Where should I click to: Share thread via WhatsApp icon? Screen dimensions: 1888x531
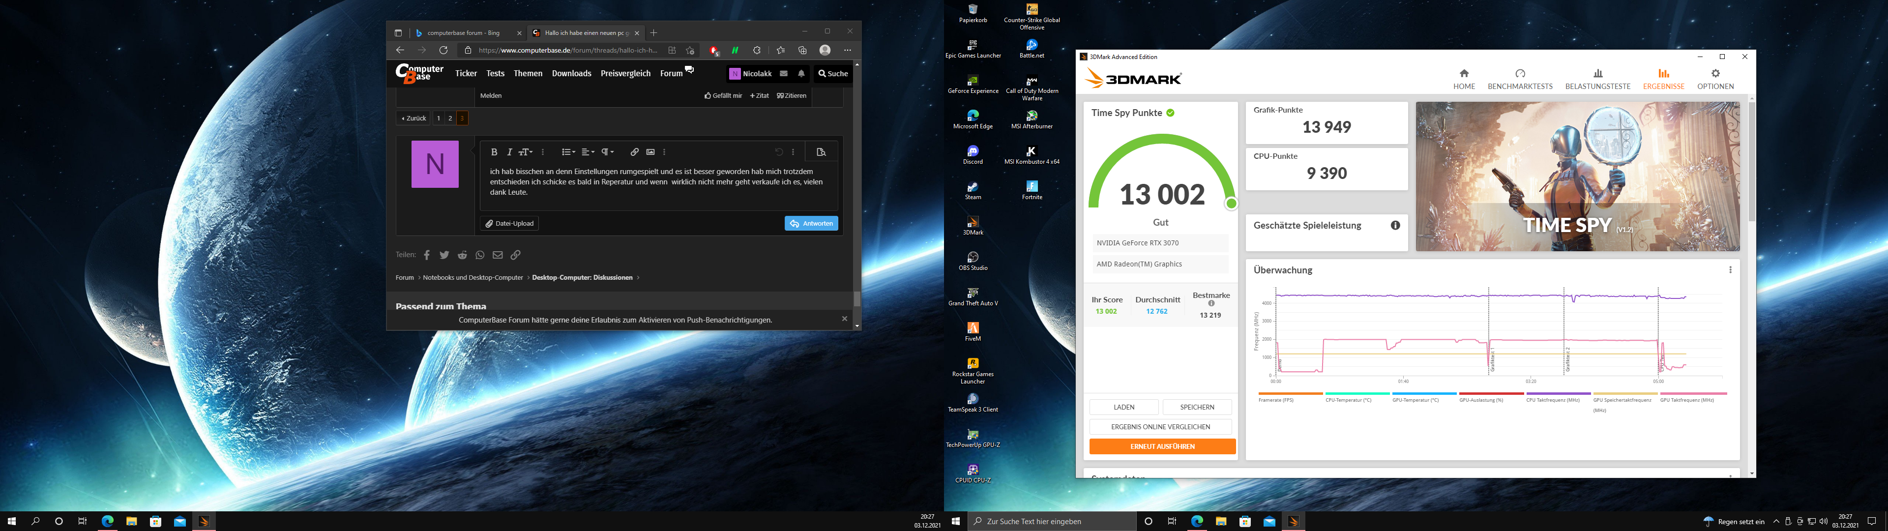pyautogui.click(x=480, y=255)
